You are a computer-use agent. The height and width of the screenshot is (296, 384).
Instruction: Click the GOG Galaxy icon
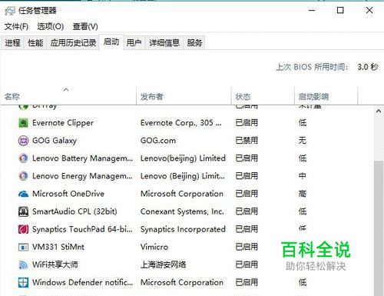click(23, 141)
